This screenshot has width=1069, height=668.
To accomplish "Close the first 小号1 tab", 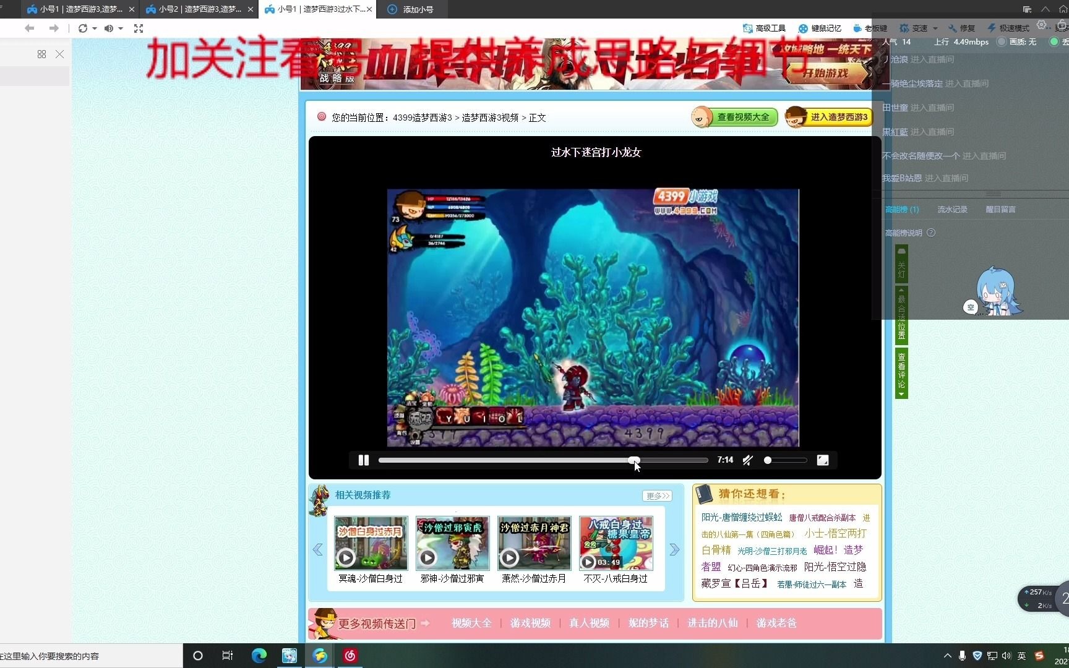I will click(x=132, y=9).
